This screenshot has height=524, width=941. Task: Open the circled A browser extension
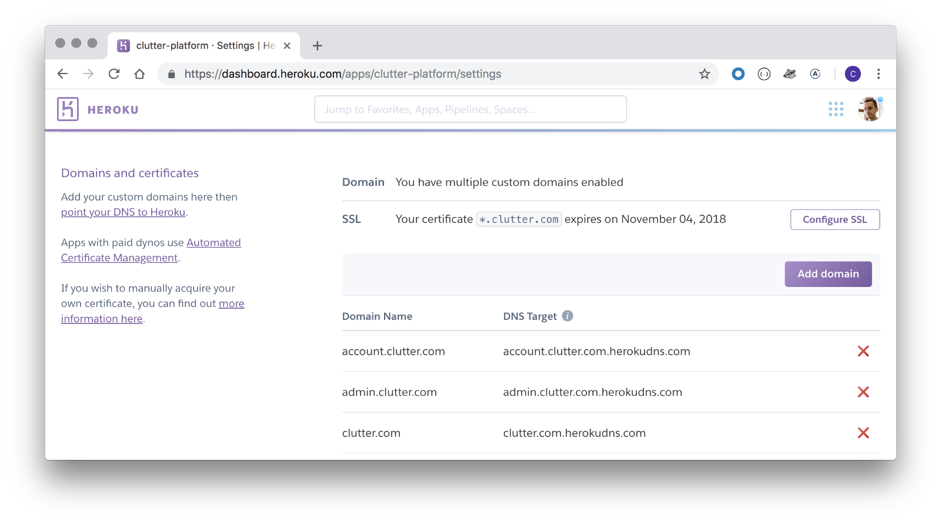[815, 74]
